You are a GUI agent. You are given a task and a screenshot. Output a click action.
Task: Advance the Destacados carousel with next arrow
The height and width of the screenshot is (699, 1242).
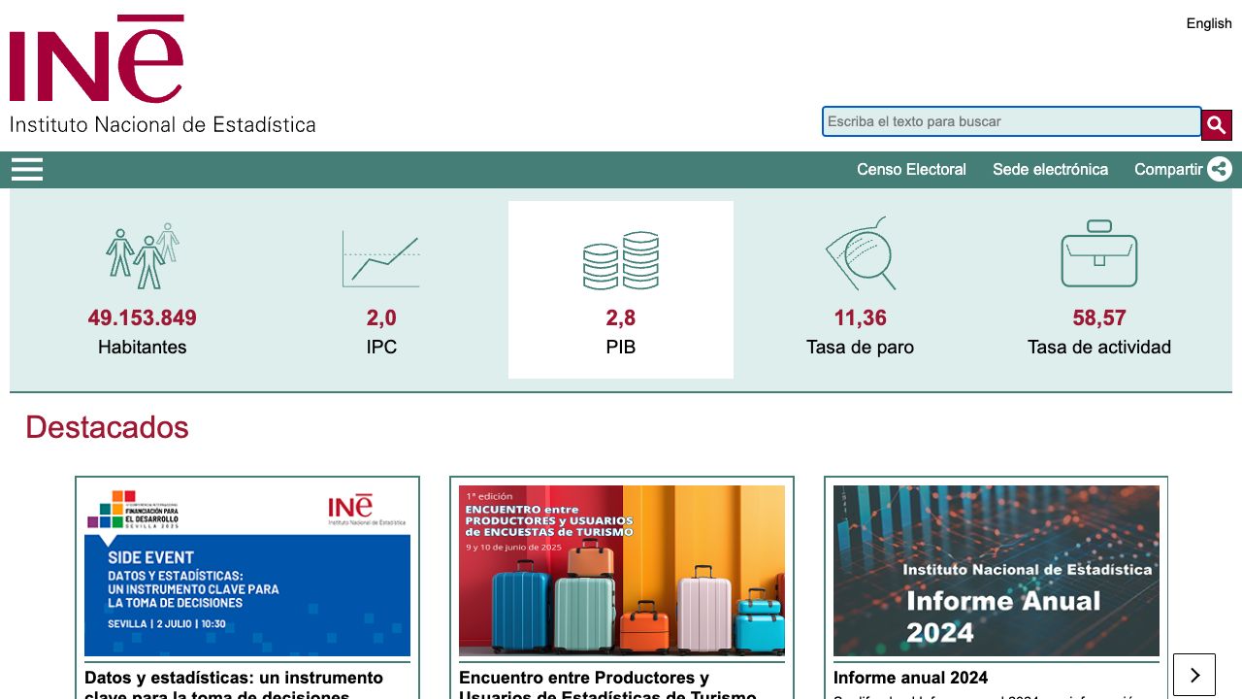(x=1194, y=675)
